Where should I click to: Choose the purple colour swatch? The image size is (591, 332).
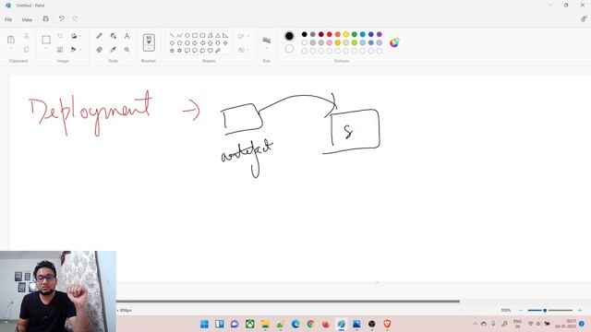click(380, 34)
